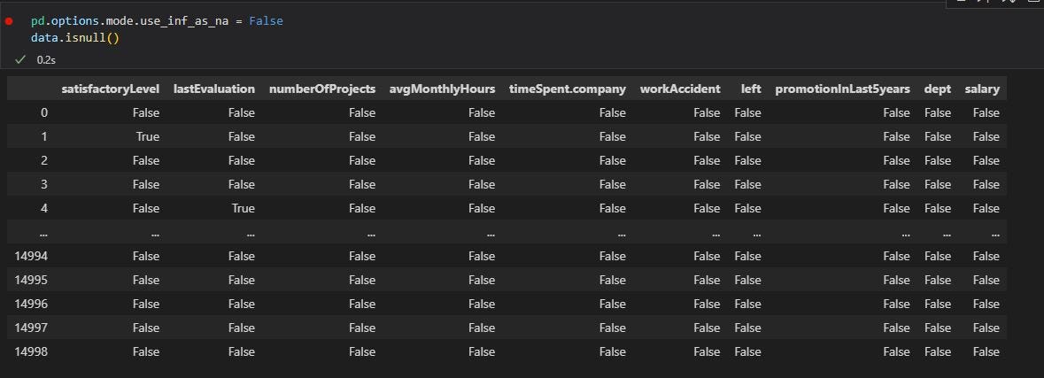The width and height of the screenshot is (1044, 378).
Task: Click the 0.2s execution time label
Action: 46,59
